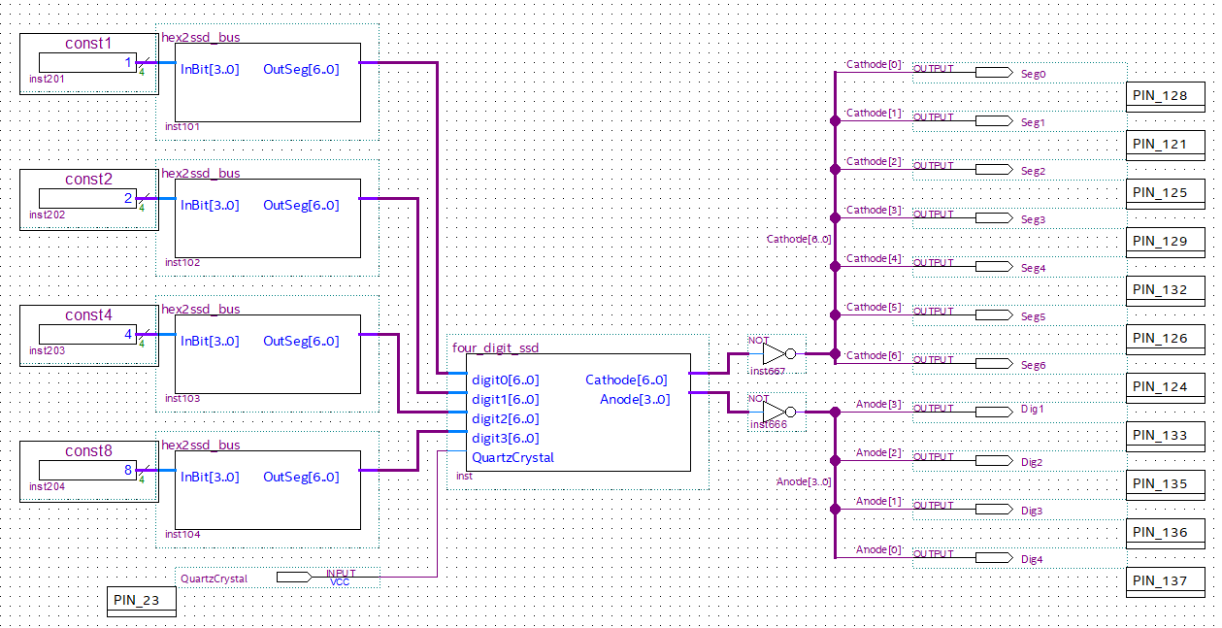Click the Cathode[6..0] output port label
The width and height of the screenshot is (1222, 628).
pyautogui.click(x=626, y=380)
